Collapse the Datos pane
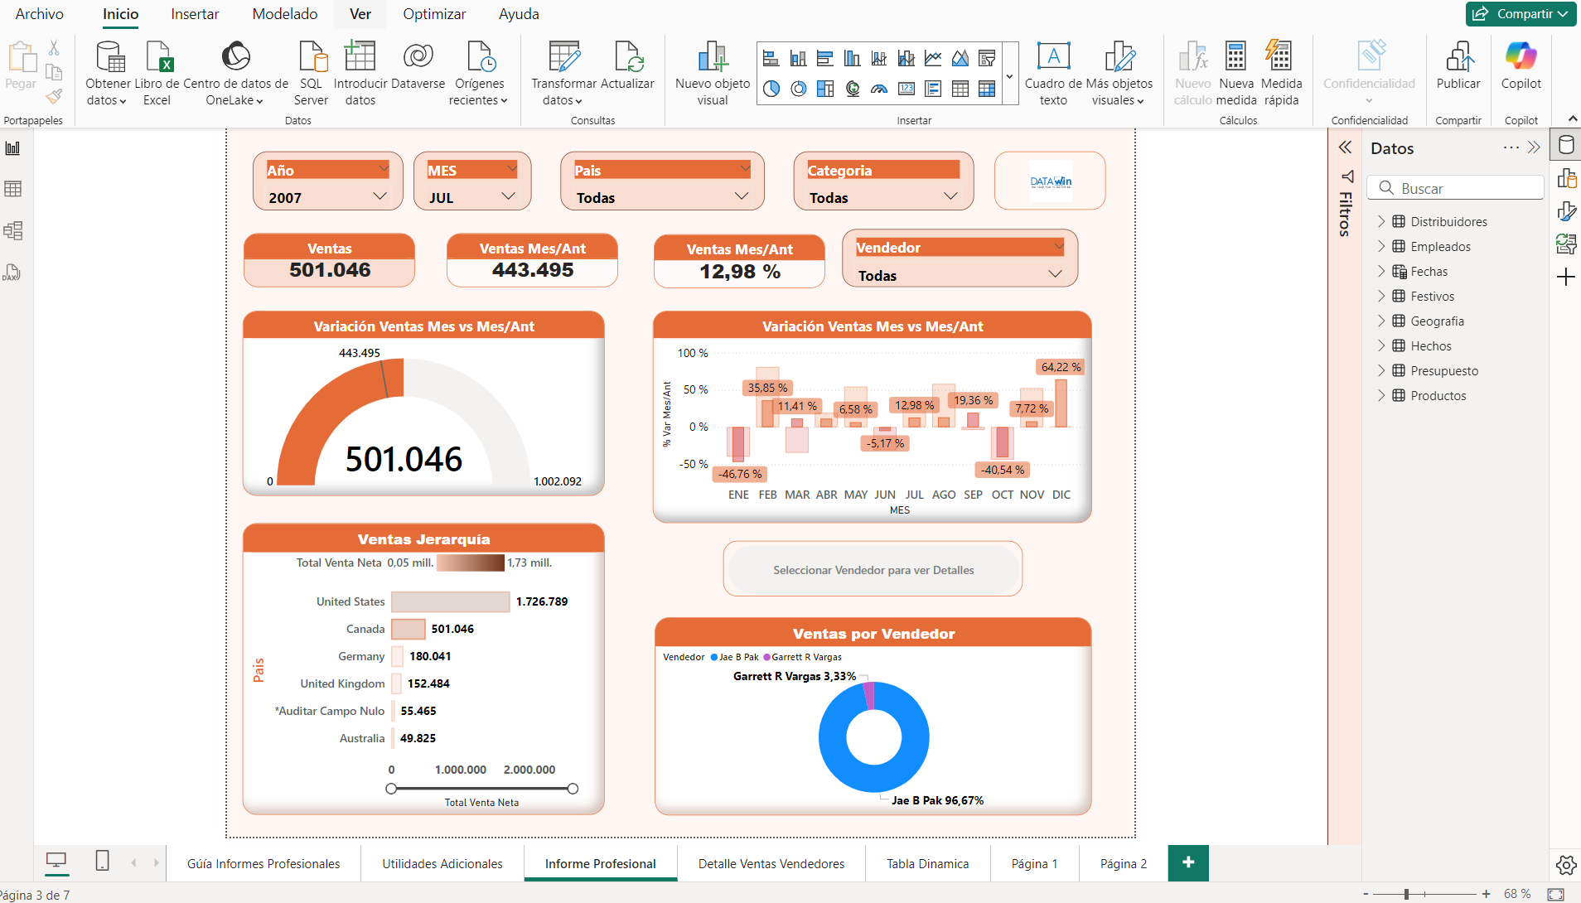Screen dimensions: 1581x903 tap(1534, 147)
